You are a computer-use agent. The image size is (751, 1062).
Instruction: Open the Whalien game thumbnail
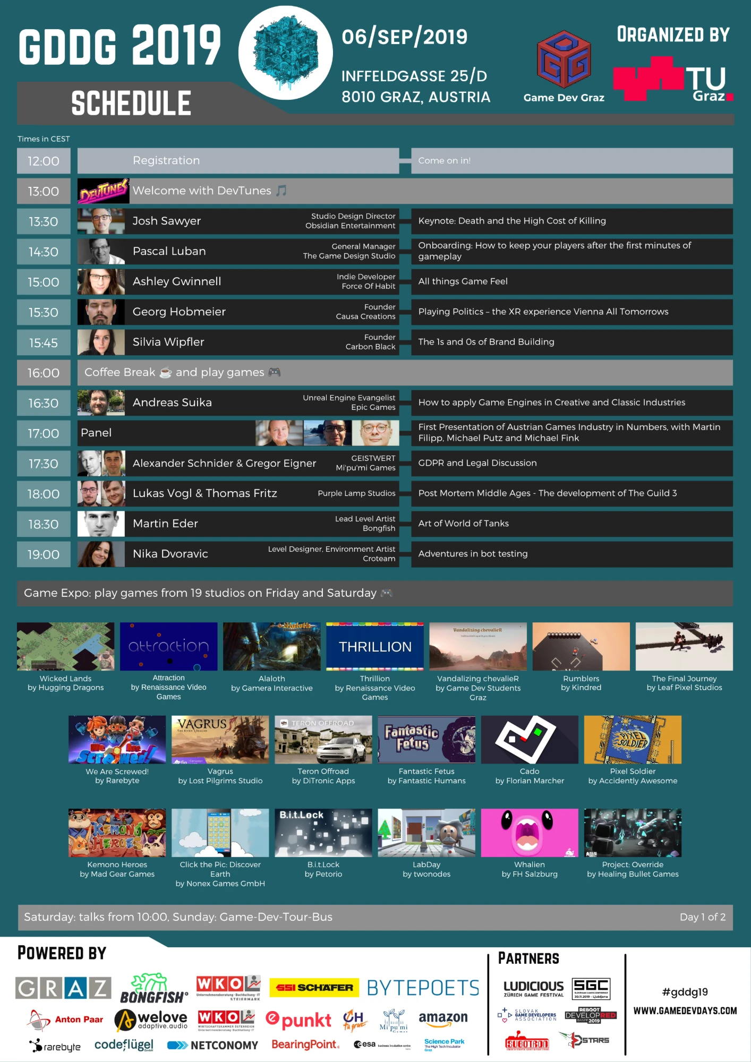pos(530,833)
